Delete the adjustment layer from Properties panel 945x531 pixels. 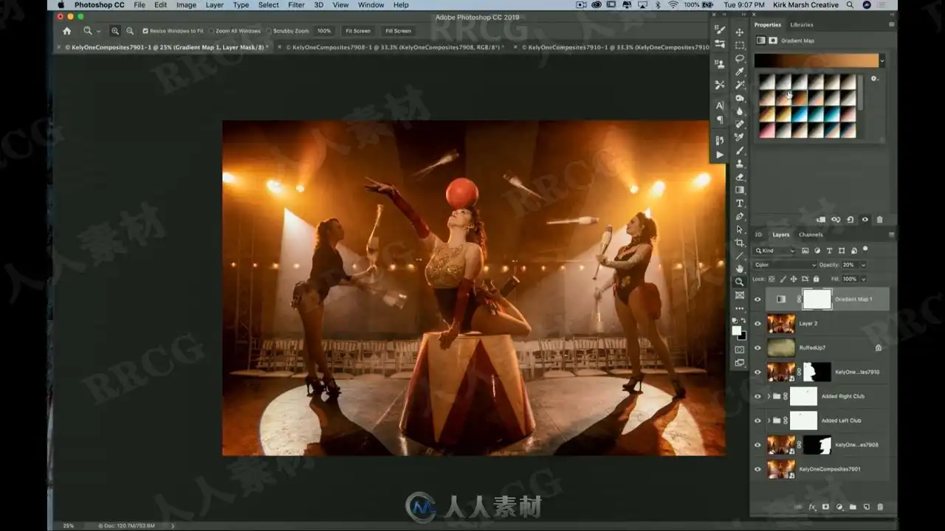pos(879,220)
